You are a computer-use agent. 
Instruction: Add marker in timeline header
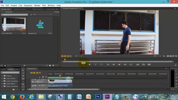(x=46, y=77)
